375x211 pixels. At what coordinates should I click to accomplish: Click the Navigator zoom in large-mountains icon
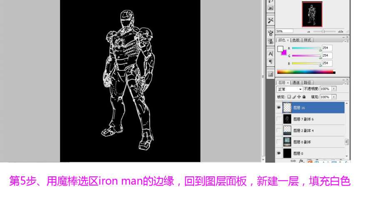(340, 31)
